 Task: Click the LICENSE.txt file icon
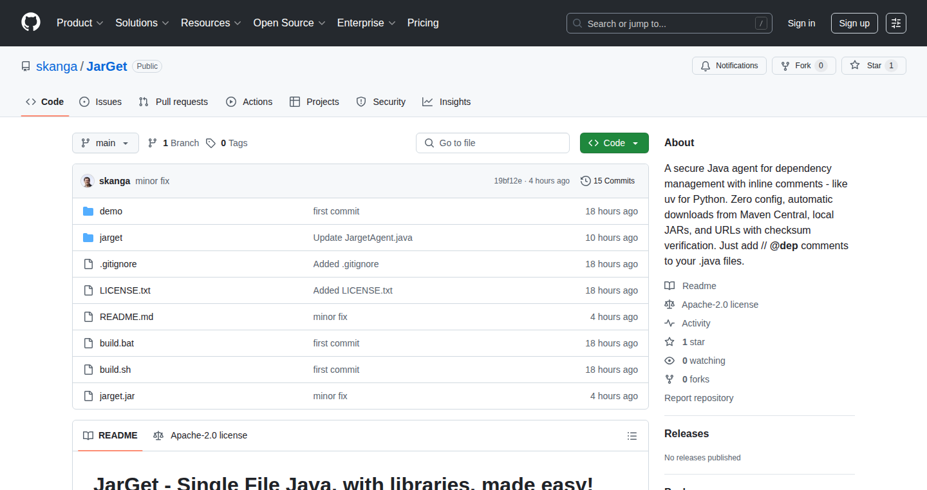point(88,290)
